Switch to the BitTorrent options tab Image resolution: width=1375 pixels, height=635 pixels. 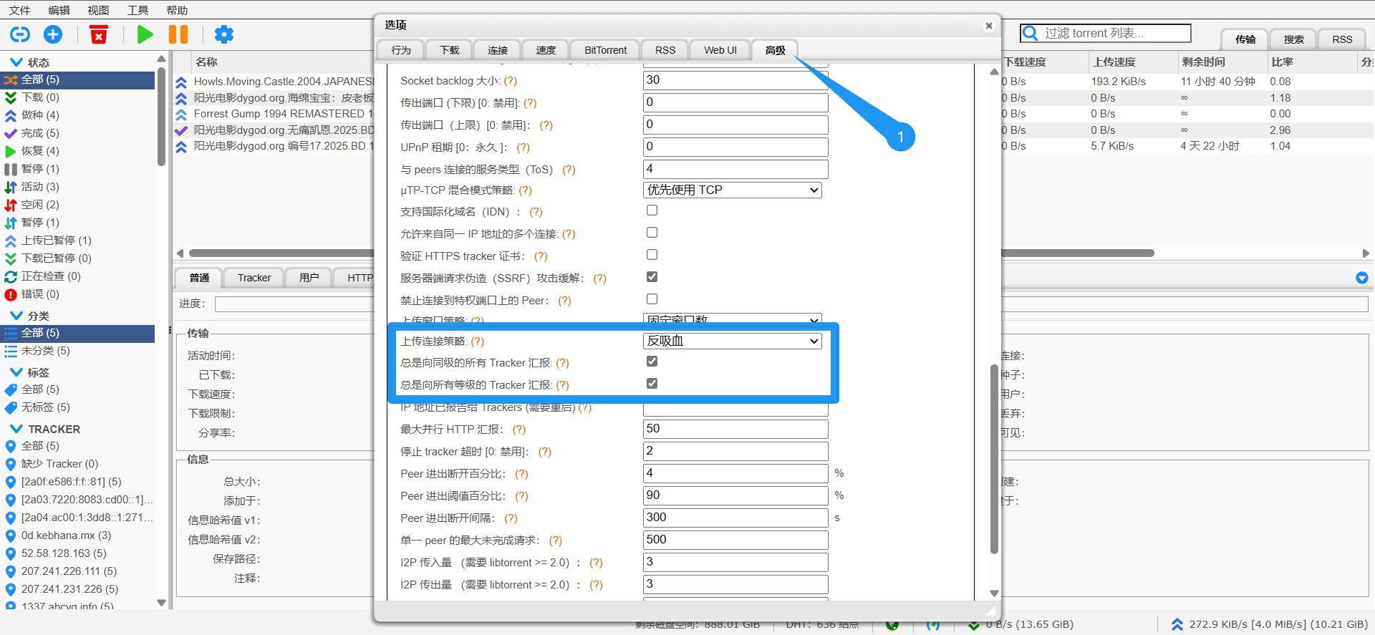(605, 50)
